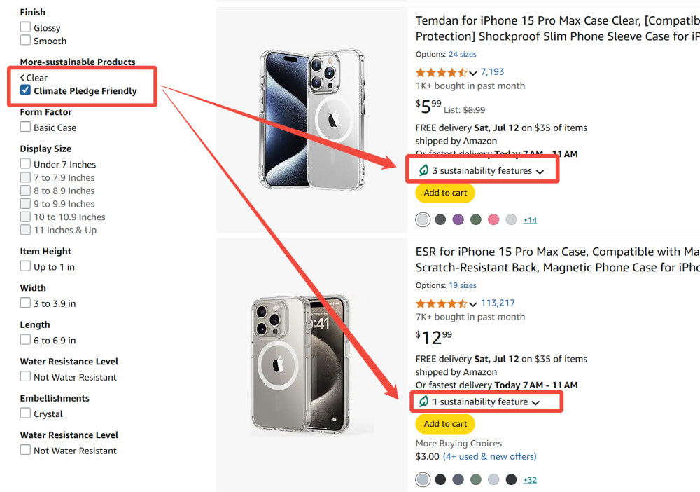Check the Under 7 Inches display size

[25, 164]
